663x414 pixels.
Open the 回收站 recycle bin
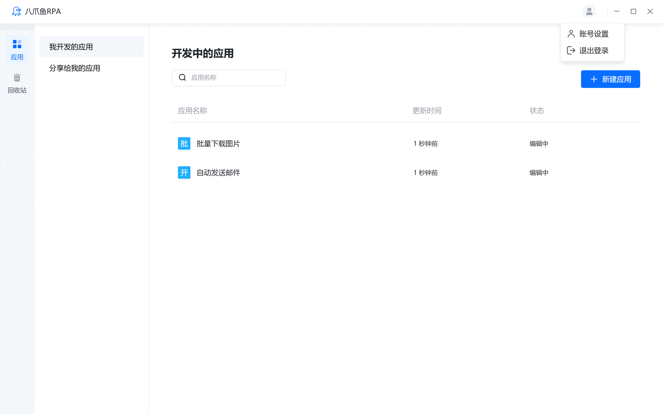(17, 83)
